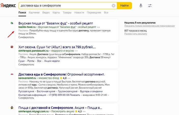Reveal the phone number via Показать
The width and height of the screenshot is (179, 115).
[x=75, y=95]
